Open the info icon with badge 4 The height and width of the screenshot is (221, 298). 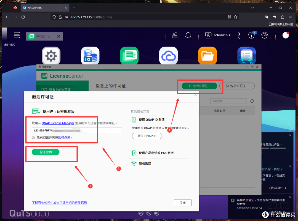coord(252,35)
